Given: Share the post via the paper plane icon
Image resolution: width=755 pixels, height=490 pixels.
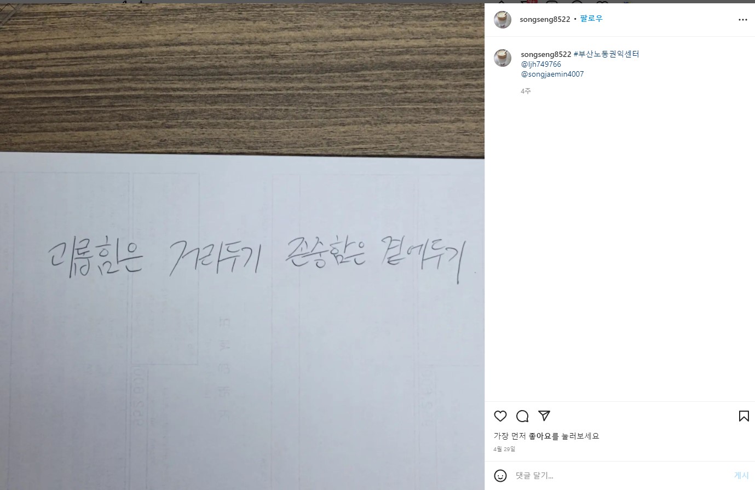Looking at the screenshot, I should [544, 416].
